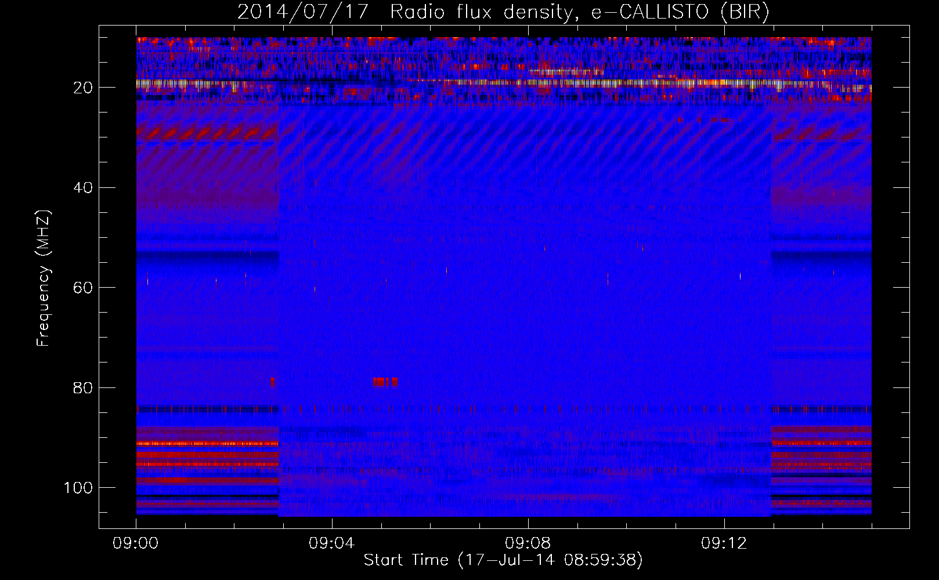This screenshot has height=580, width=939.
Task: Click the '09:08' time tick label
Action: tap(528, 543)
